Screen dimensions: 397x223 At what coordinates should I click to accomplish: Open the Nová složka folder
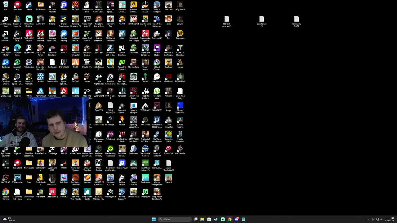point(29,164)
